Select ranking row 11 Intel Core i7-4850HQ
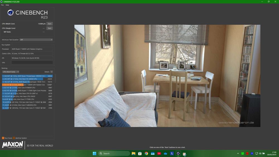 pyautogui.click(x=27, y=105)
